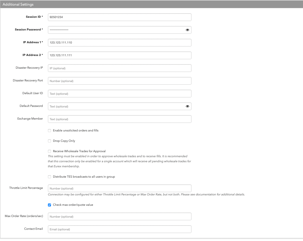Image resolution: width=303 pixels, height=241 pixels.
Task: Check Receive Wholesale Trades for Approval
Action: [49, 151]
